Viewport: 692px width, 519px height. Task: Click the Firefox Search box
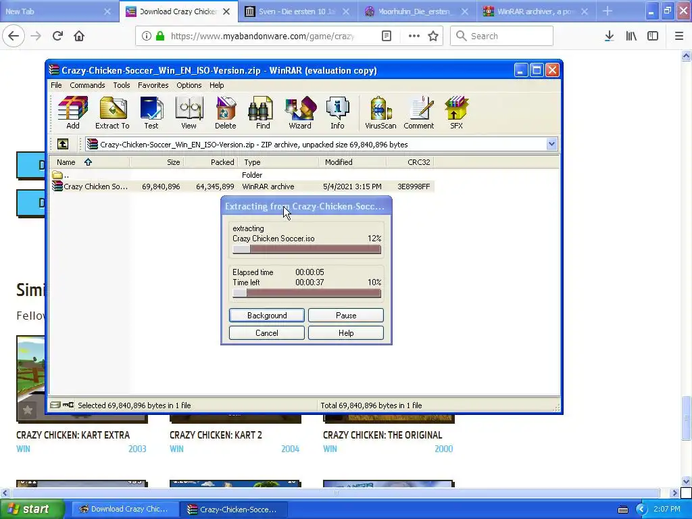click(502, 36)
